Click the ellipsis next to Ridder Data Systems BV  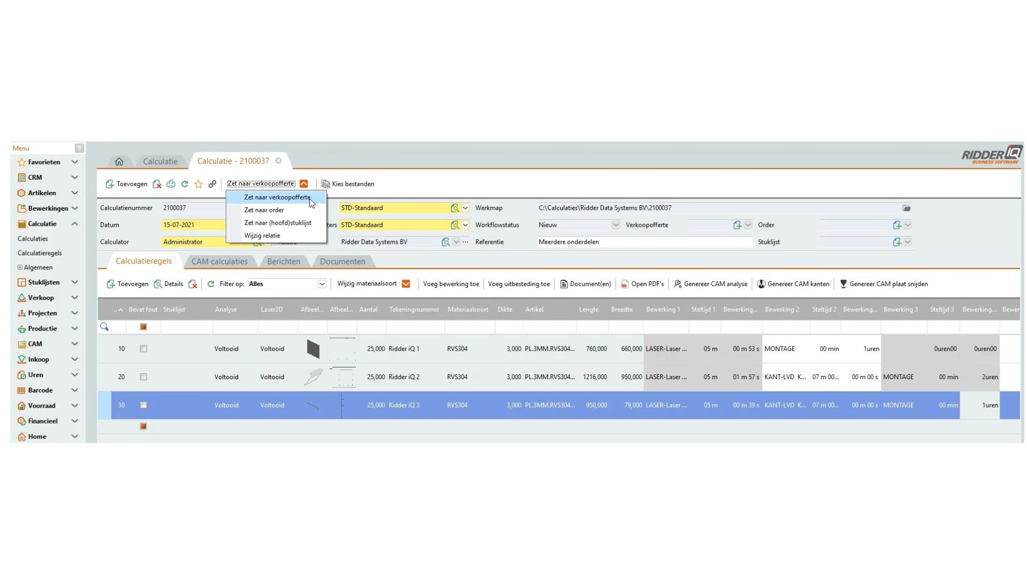tap(465, 242)
